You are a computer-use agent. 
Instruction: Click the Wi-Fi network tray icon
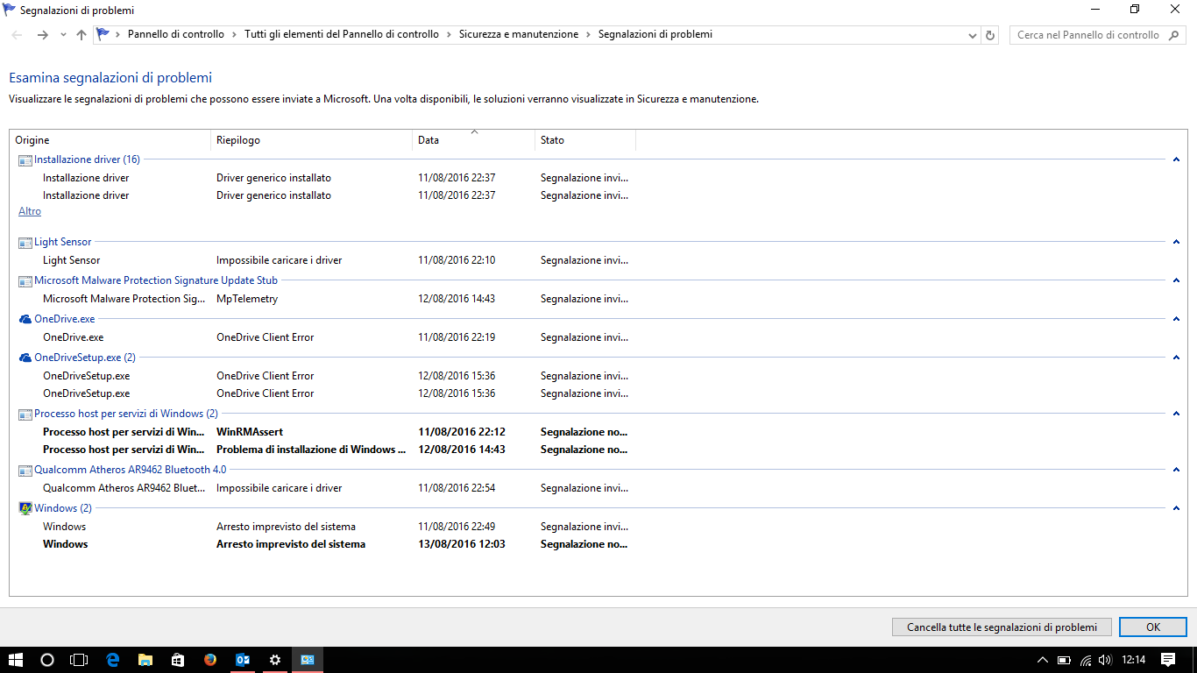tap(1085, 660)
